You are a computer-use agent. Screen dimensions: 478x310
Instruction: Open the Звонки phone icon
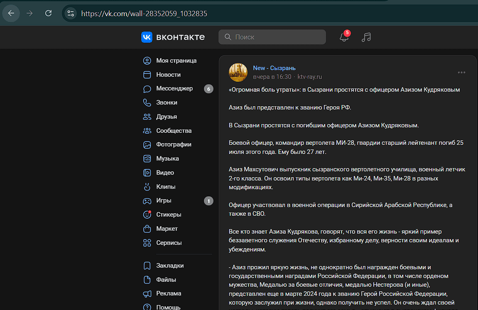pos(147,103)
